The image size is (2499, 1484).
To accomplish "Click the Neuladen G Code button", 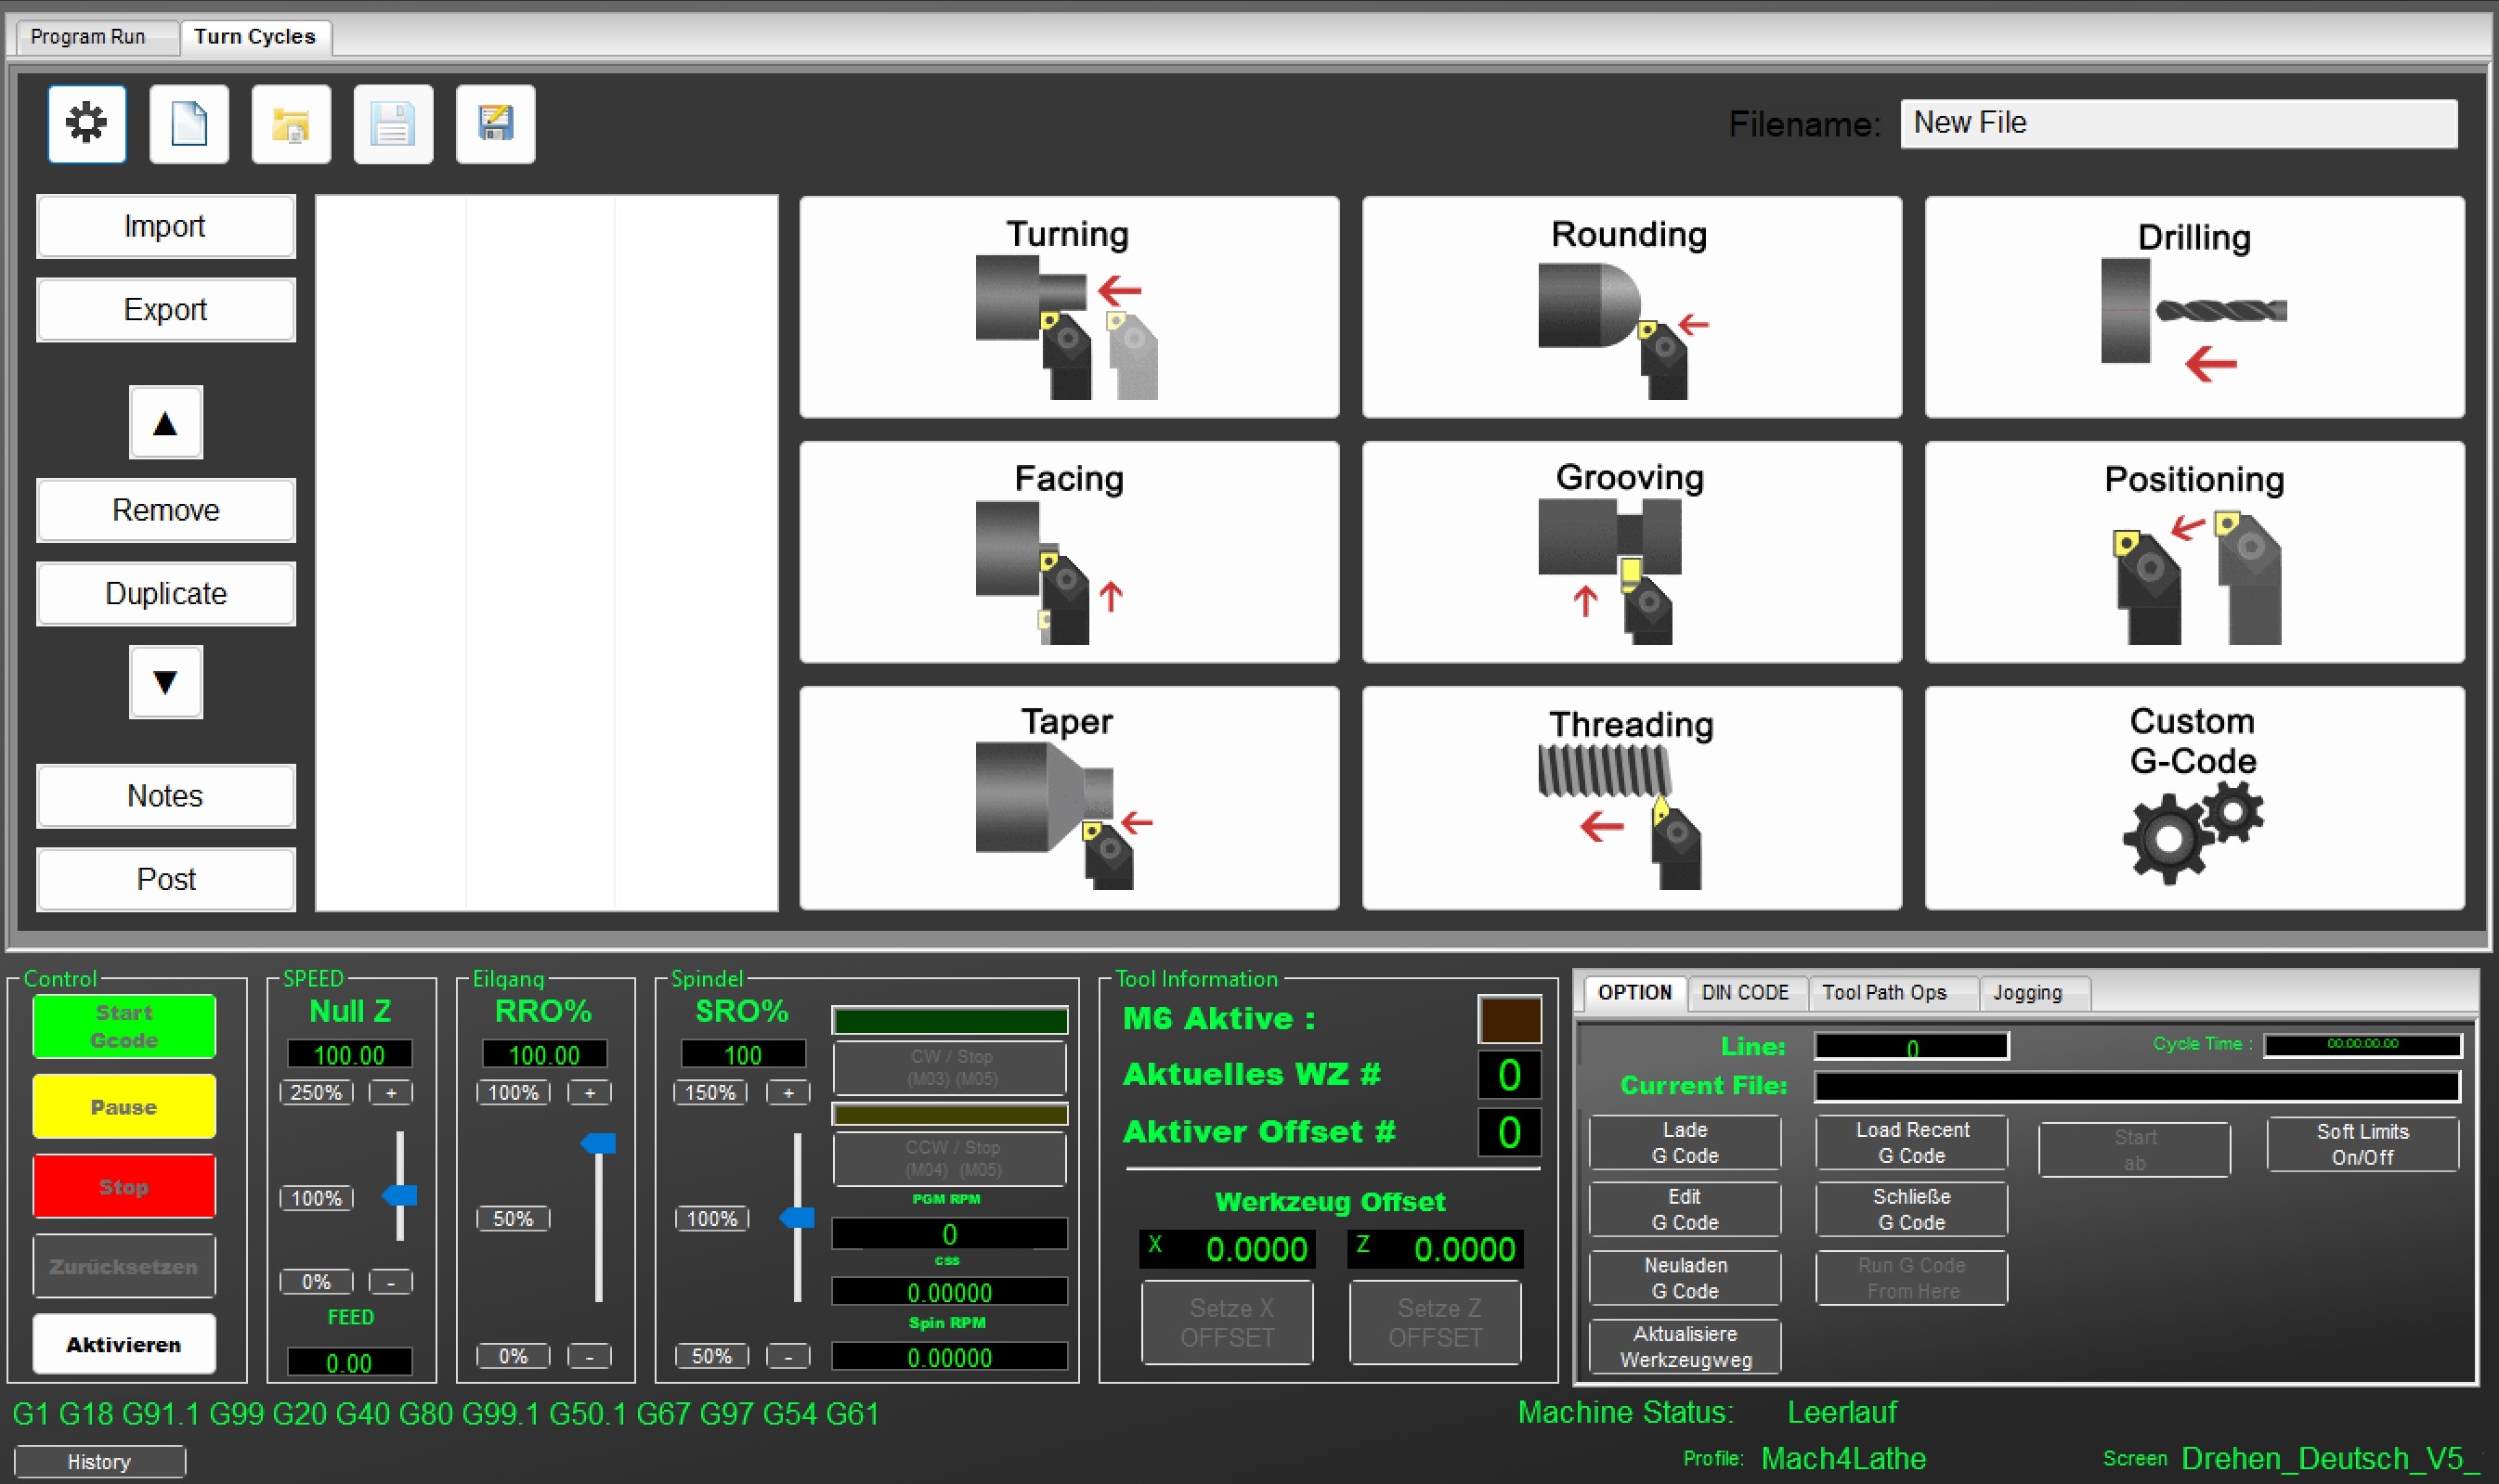I will [x=1686, y=1278].
